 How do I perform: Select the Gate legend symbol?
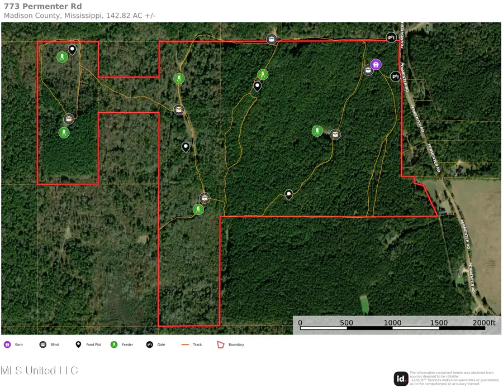click(x=149, y=344)
